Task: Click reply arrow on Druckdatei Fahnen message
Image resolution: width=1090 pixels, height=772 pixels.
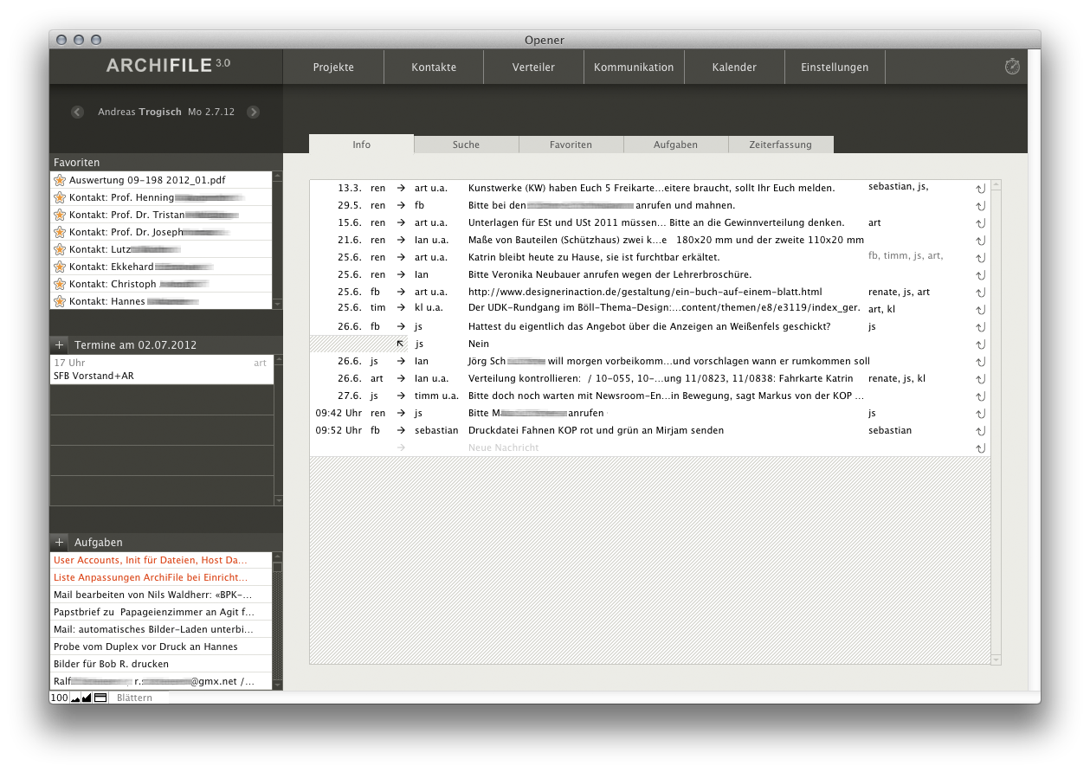Action: coord(980,431)
